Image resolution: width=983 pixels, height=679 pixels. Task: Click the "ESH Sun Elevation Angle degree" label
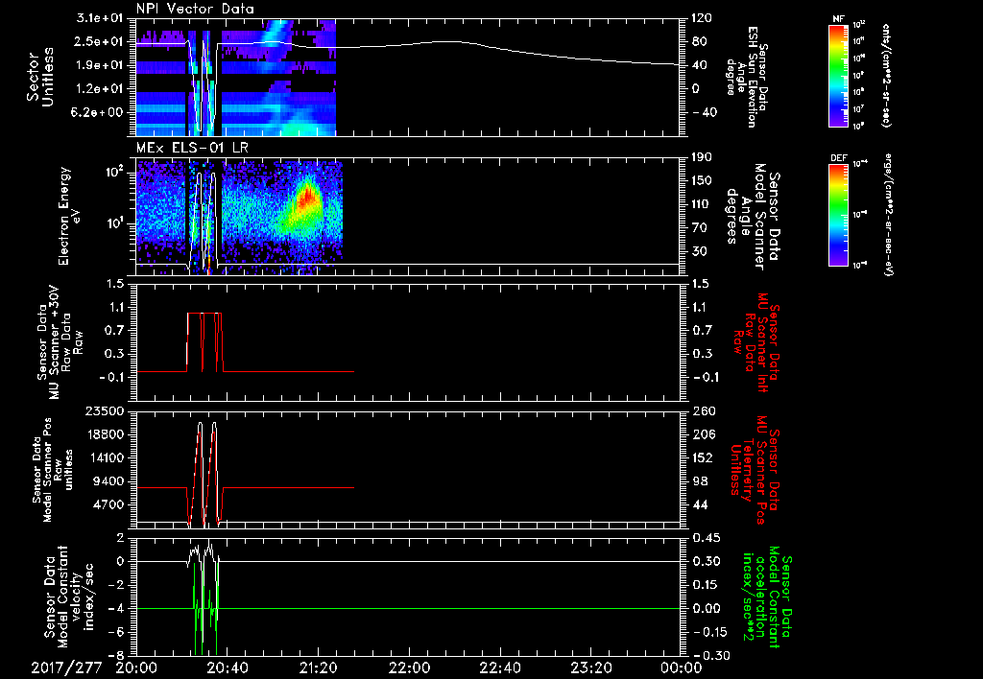746,77
